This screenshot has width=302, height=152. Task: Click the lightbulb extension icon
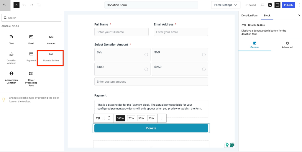tap(227, 145)
